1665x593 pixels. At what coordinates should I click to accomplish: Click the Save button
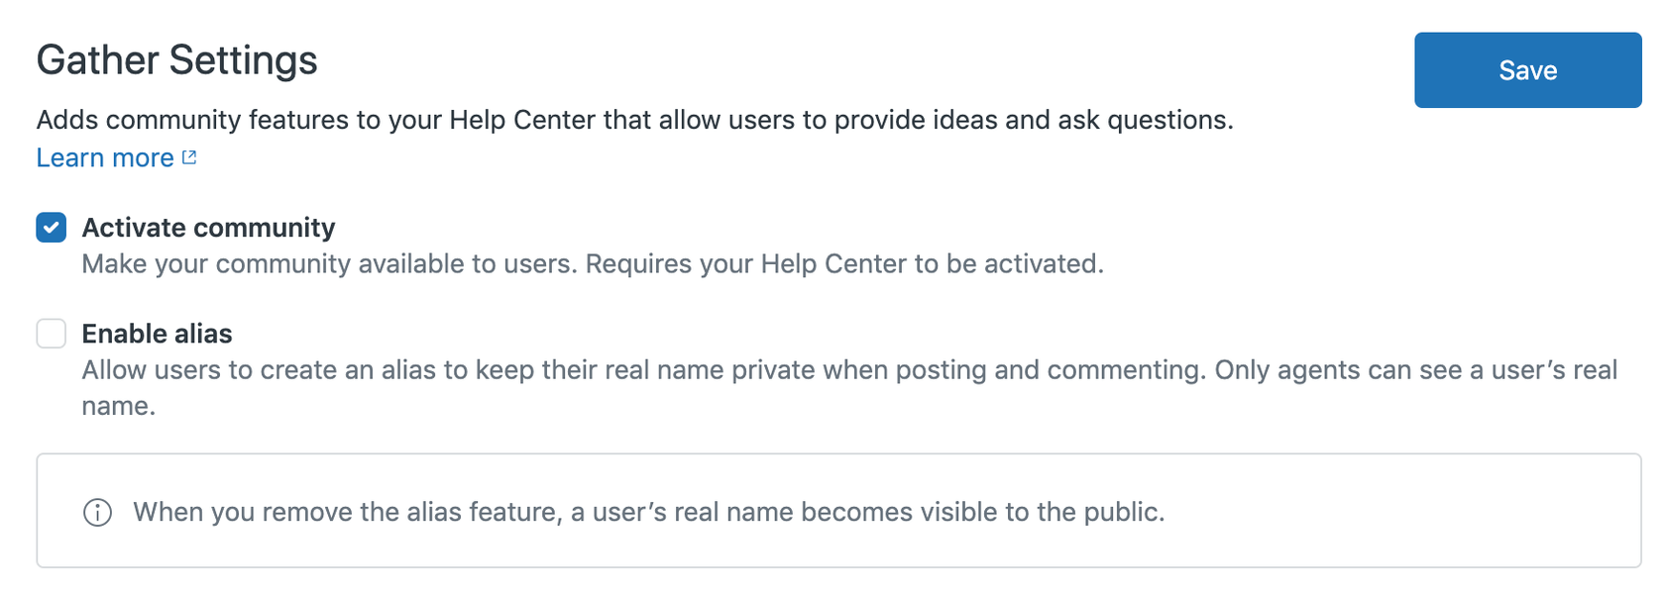pos(1526,70)
